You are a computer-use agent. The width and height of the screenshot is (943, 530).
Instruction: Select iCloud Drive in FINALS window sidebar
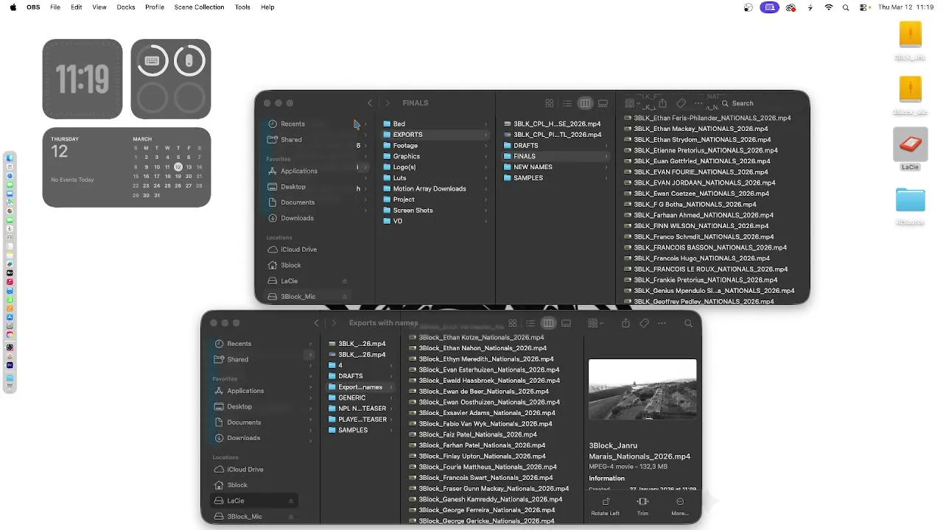[x=299, y=250]
